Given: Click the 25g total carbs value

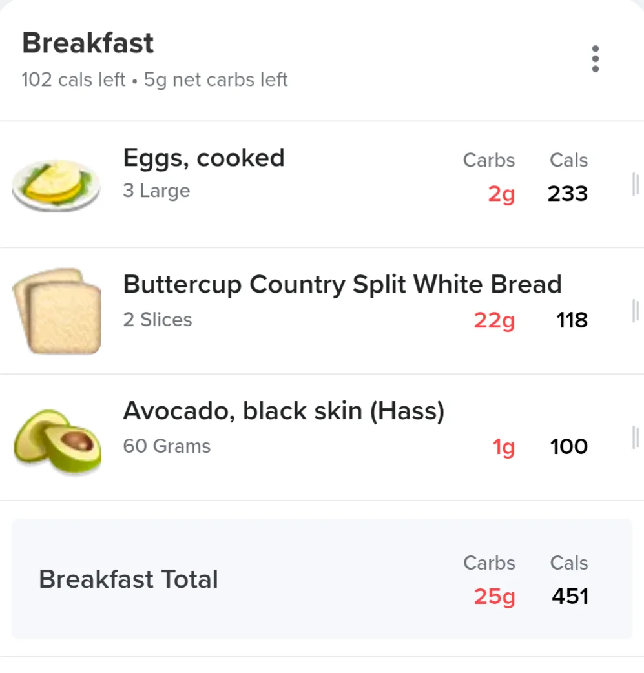Looking at the screenshot, I should click(x=494, y=597).
